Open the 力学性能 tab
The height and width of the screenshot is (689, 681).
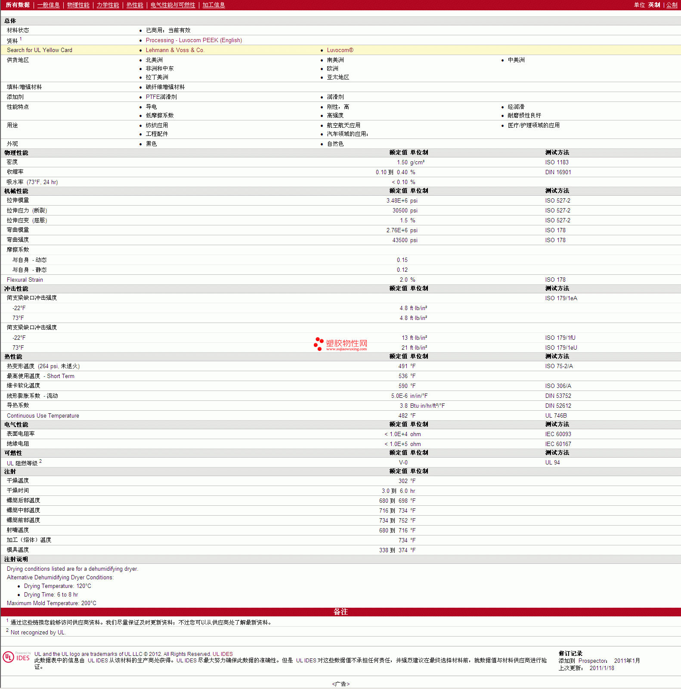coord(108,5)
